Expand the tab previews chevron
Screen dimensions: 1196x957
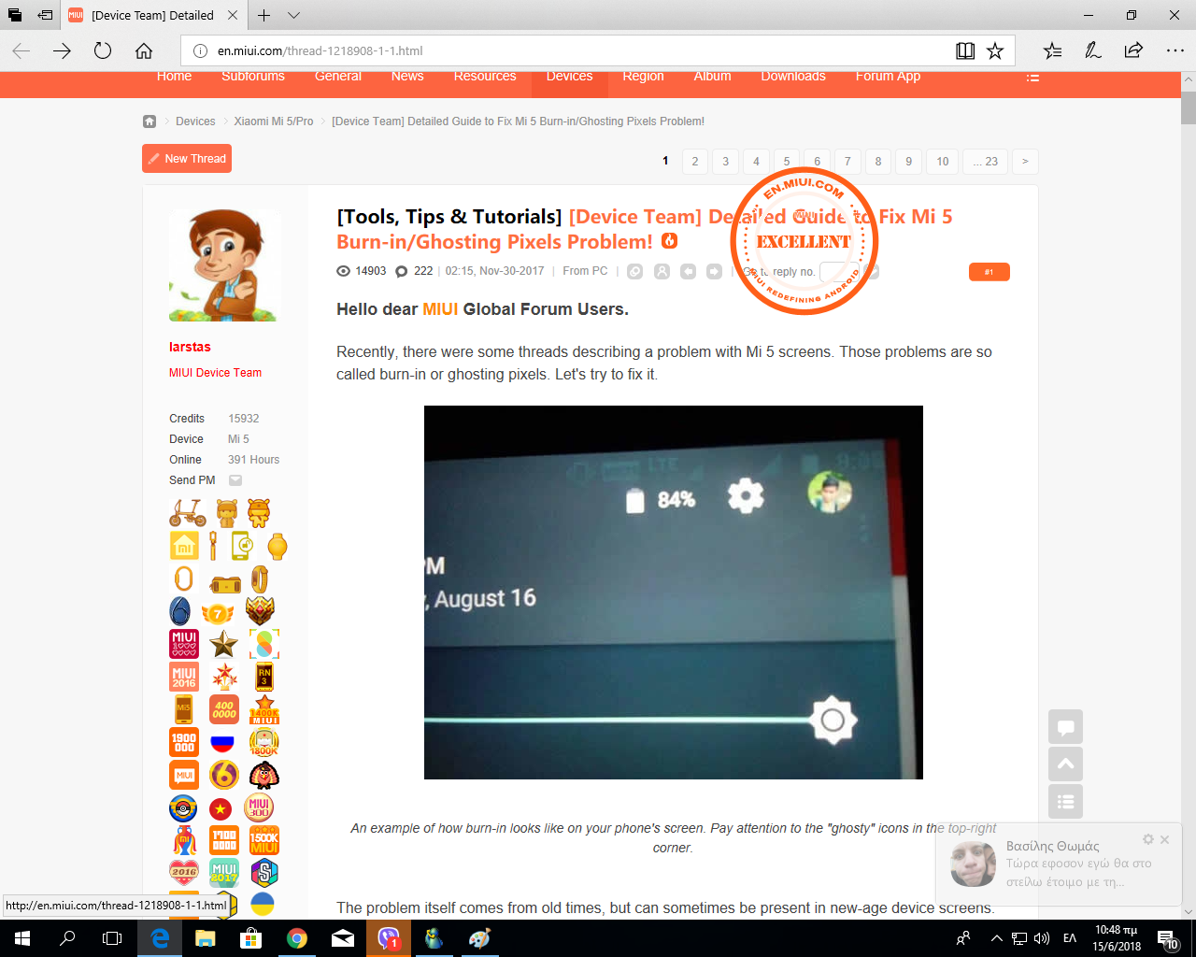pos(293,16)
